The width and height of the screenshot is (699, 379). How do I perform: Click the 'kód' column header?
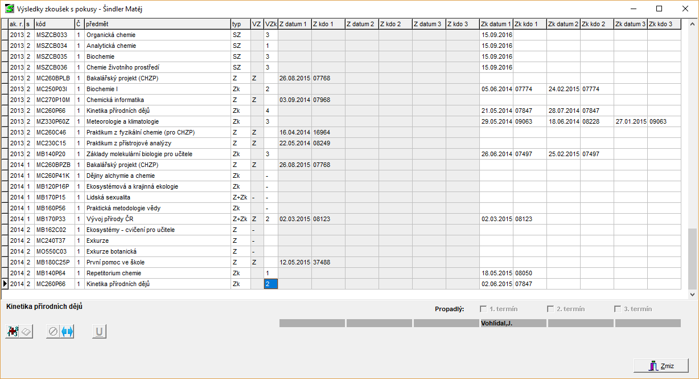click(x=54, y=24)
